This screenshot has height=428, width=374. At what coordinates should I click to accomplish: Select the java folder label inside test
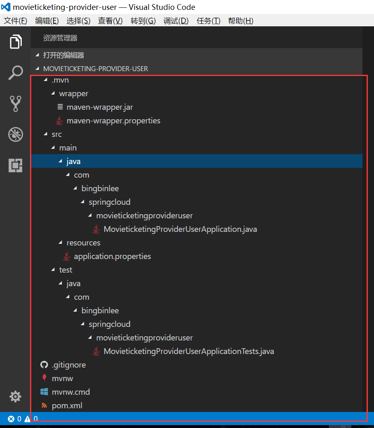click(x=74, y=284)
